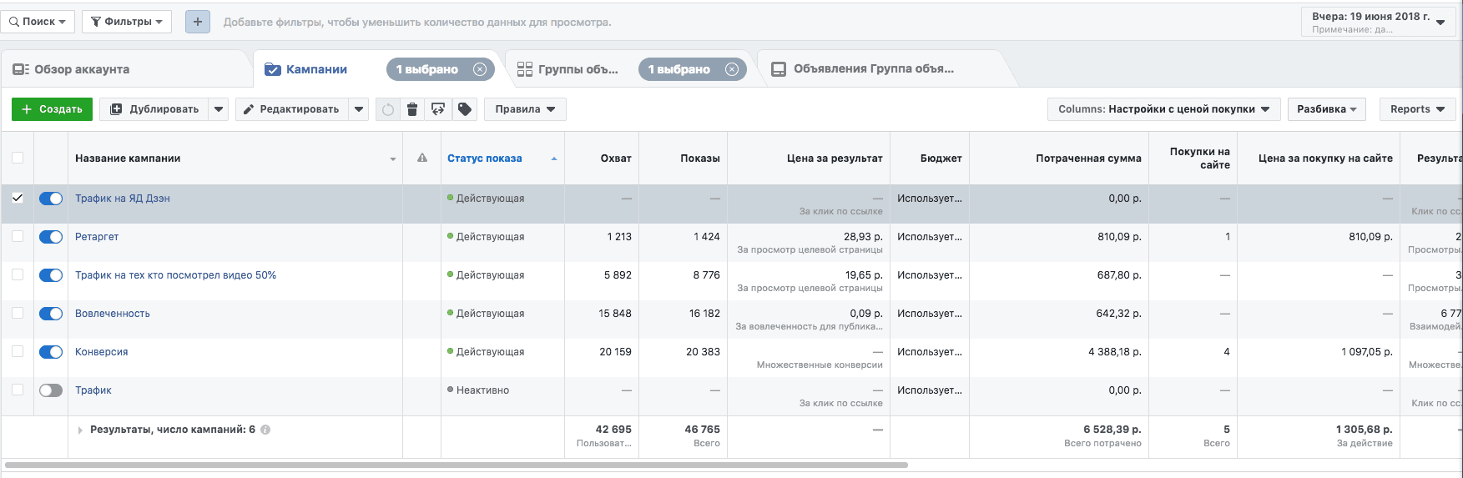Open Трафик на тех кто посмотрел видео link

coord(175,275)
